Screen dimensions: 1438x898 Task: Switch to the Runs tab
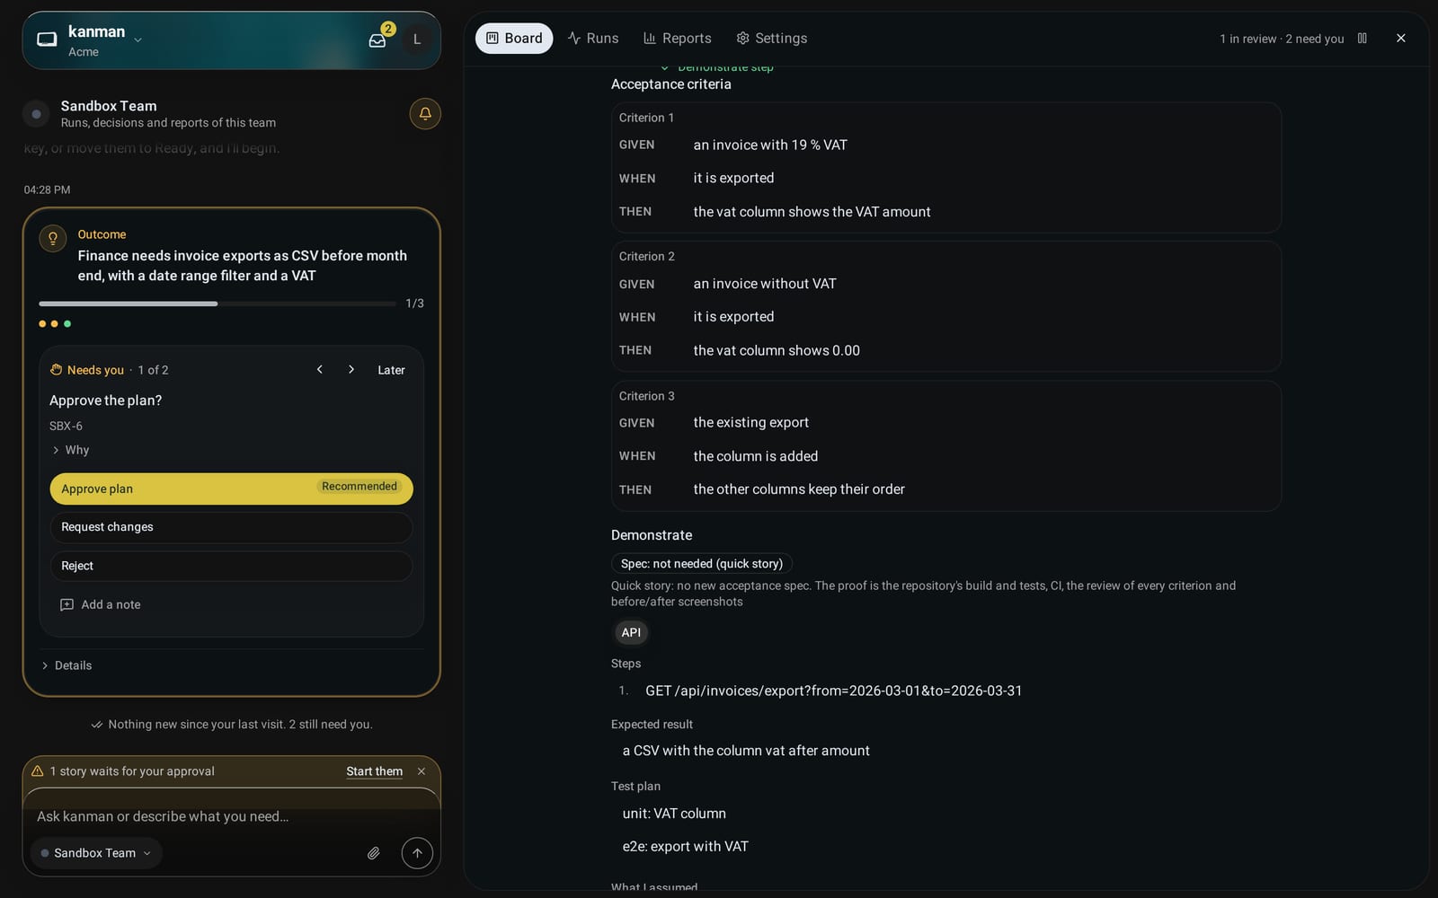(x=593, y=39)
